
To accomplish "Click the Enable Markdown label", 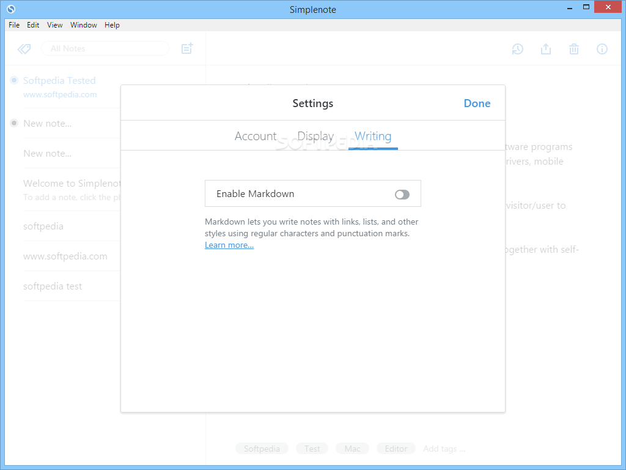I will point(256,194).
